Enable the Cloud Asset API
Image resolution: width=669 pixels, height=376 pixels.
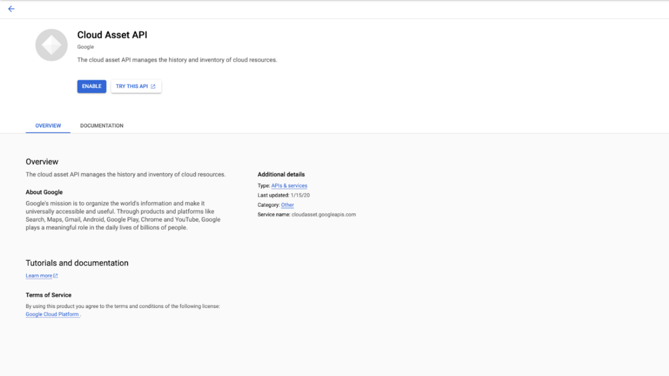coord(91,86)
